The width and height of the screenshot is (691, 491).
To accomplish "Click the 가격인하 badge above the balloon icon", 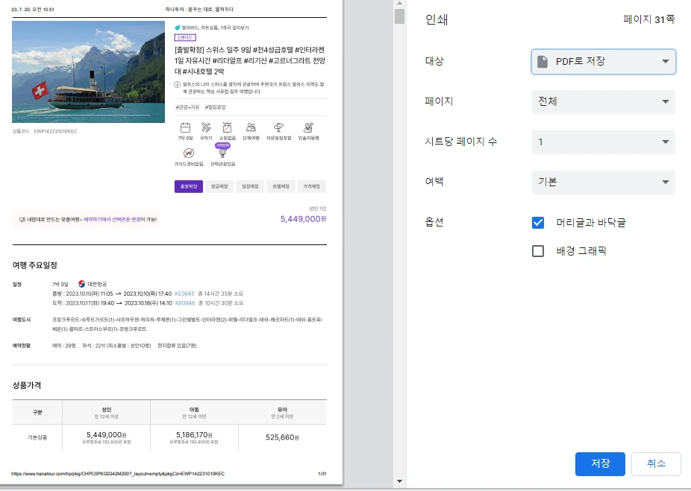I will click(x=222, y=145).
